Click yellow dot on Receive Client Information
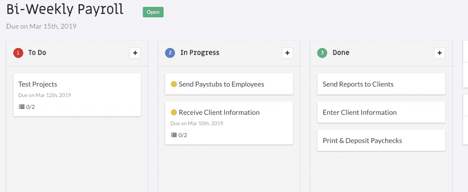This screenshot has width=468, height=192. tap(174, 112)
